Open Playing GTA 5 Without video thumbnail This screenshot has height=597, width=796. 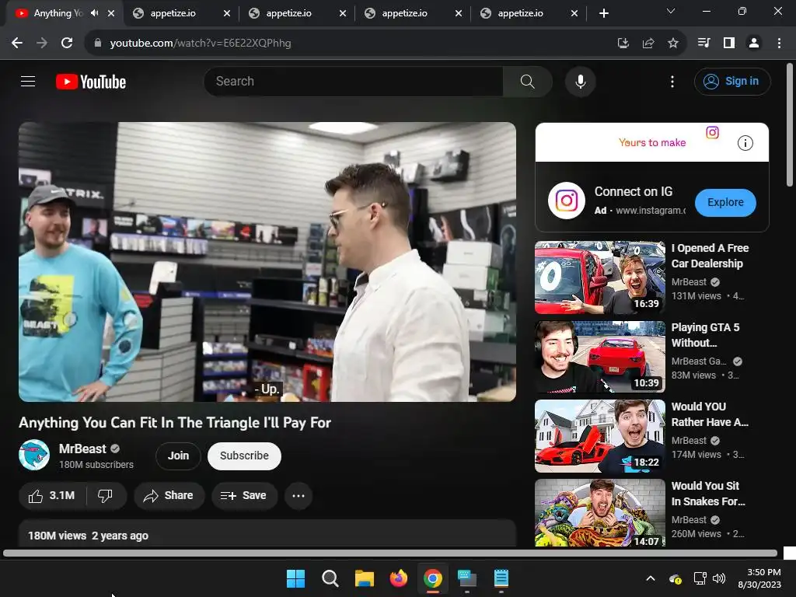(x=600, y=357)
